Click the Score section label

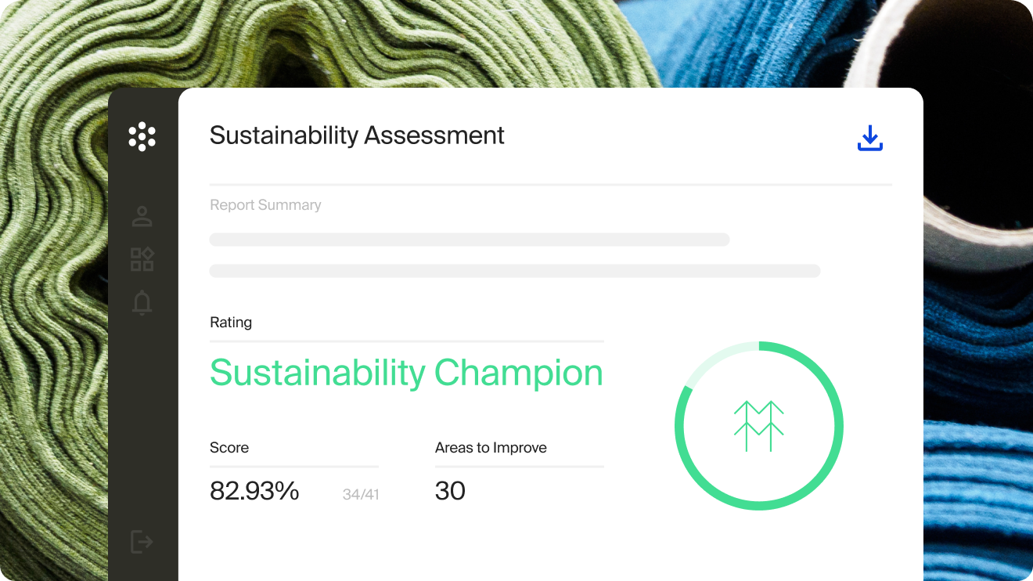click(x=229, y=448)
